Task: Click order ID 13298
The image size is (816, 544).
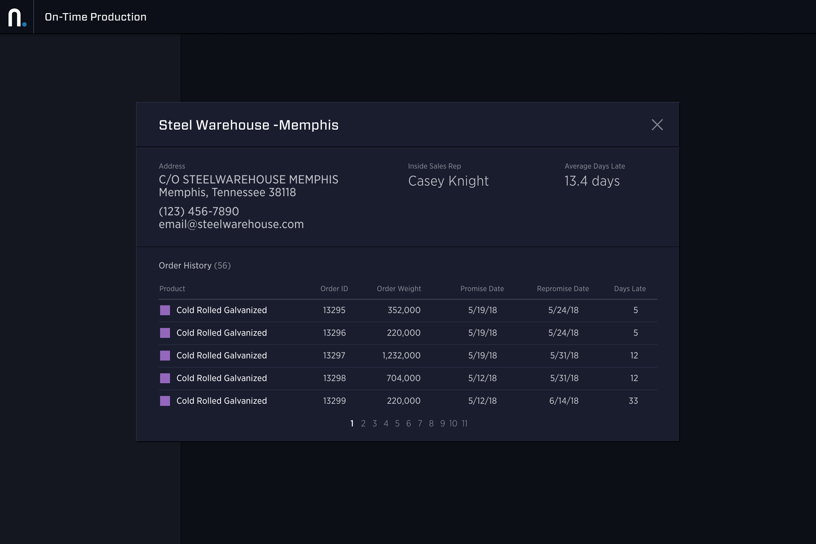Action: [334, 378]
